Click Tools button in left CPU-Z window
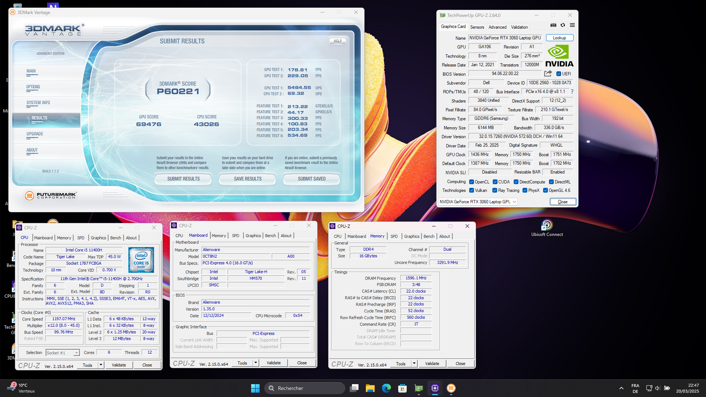Image resolution: width=706 pixels, height=397 pixels. point(88,365)
